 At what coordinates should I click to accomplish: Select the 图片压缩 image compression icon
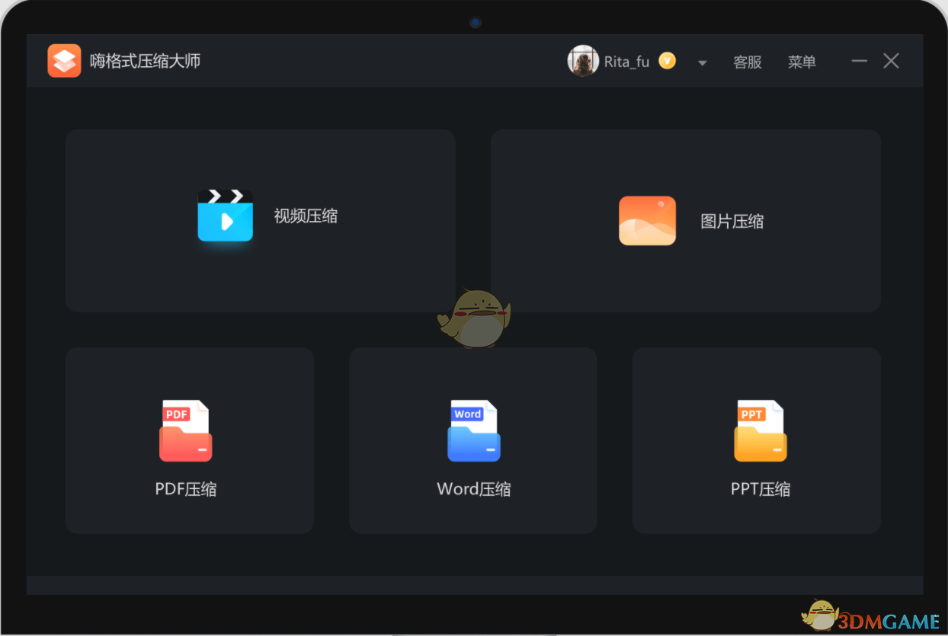click(x=647, y=220)
